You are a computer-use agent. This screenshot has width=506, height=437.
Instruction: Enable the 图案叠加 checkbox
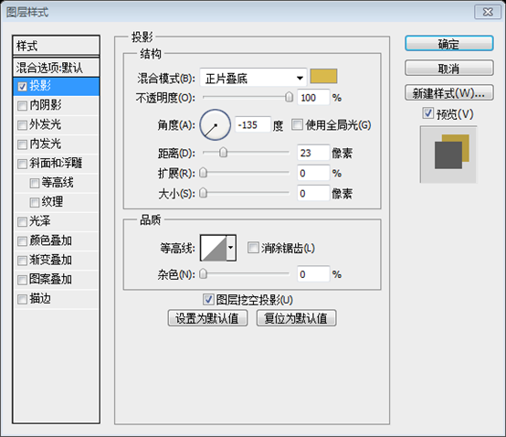point(22,281)
